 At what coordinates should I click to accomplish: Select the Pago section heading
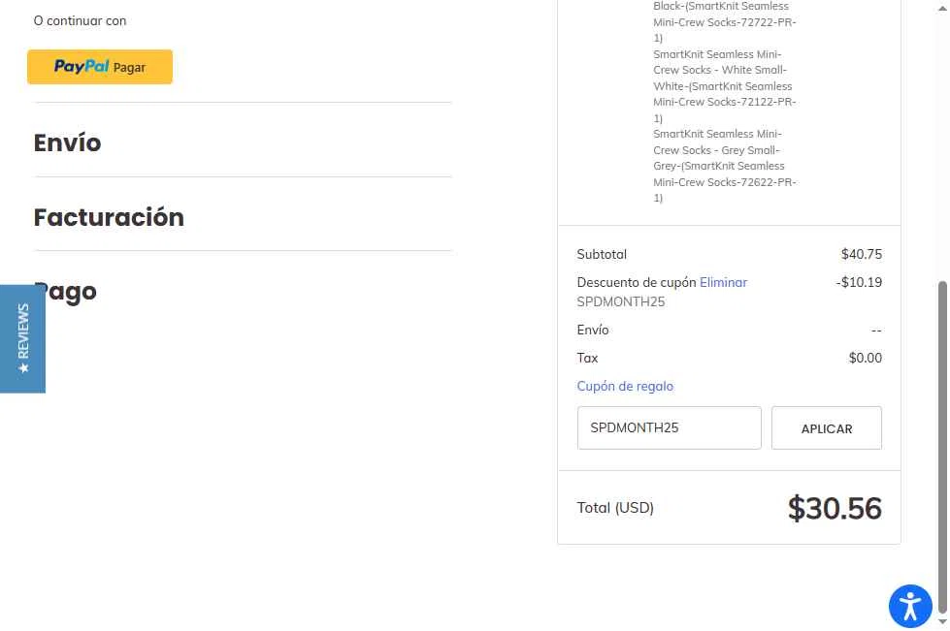(x=65, y=292)
